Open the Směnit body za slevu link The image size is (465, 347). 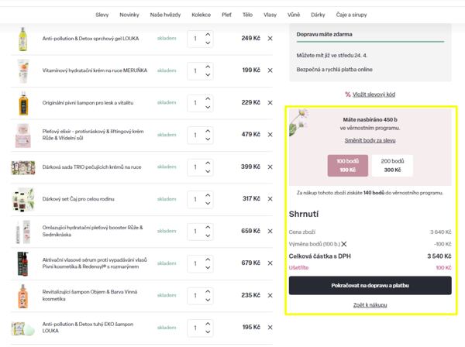tap(370, 139)
